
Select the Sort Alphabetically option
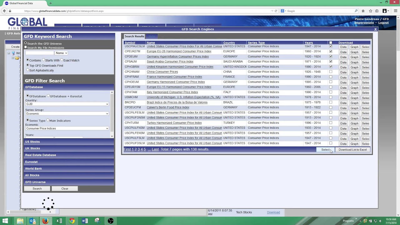(27, 70)
